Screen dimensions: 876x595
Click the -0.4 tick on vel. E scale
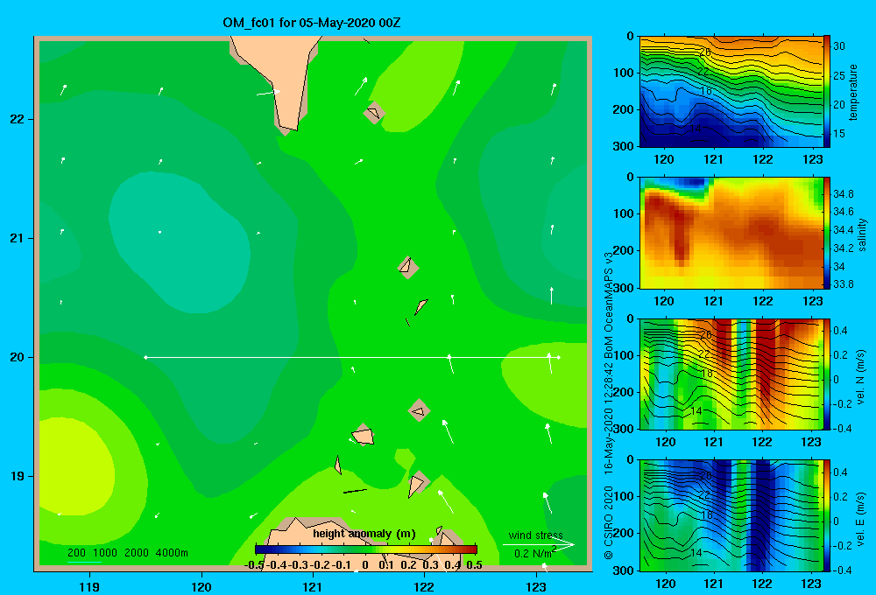click(x=842, y=570)
